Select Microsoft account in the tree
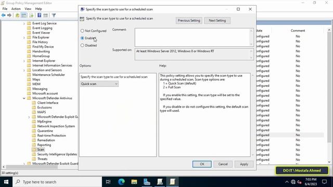The image size is (333, 187). point(45,94)
